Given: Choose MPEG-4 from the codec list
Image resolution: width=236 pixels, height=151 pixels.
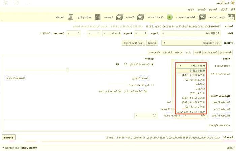Looking at the screenshot, I should click(191, 84).
